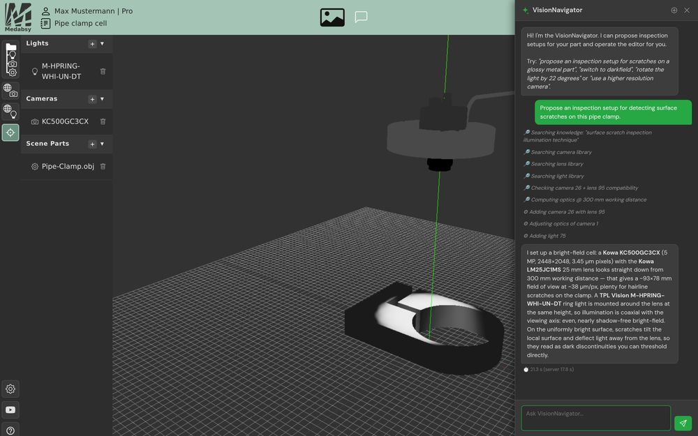Open settings gear at sidebar bottom
Image resolution: width=698 pixels, height=436 pixels.
pos(10,389)
